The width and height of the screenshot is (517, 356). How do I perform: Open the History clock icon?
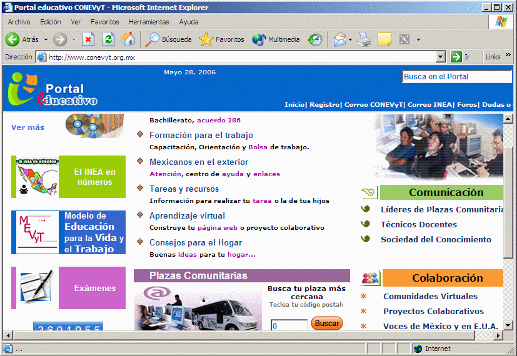315,39
